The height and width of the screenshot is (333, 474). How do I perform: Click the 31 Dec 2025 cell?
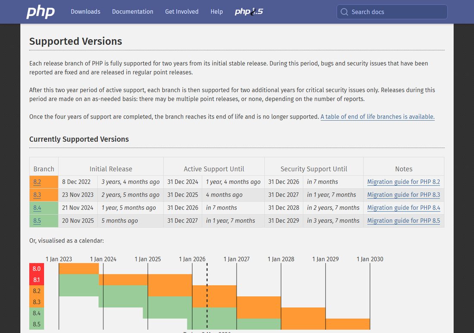click(x=183, y=195)
